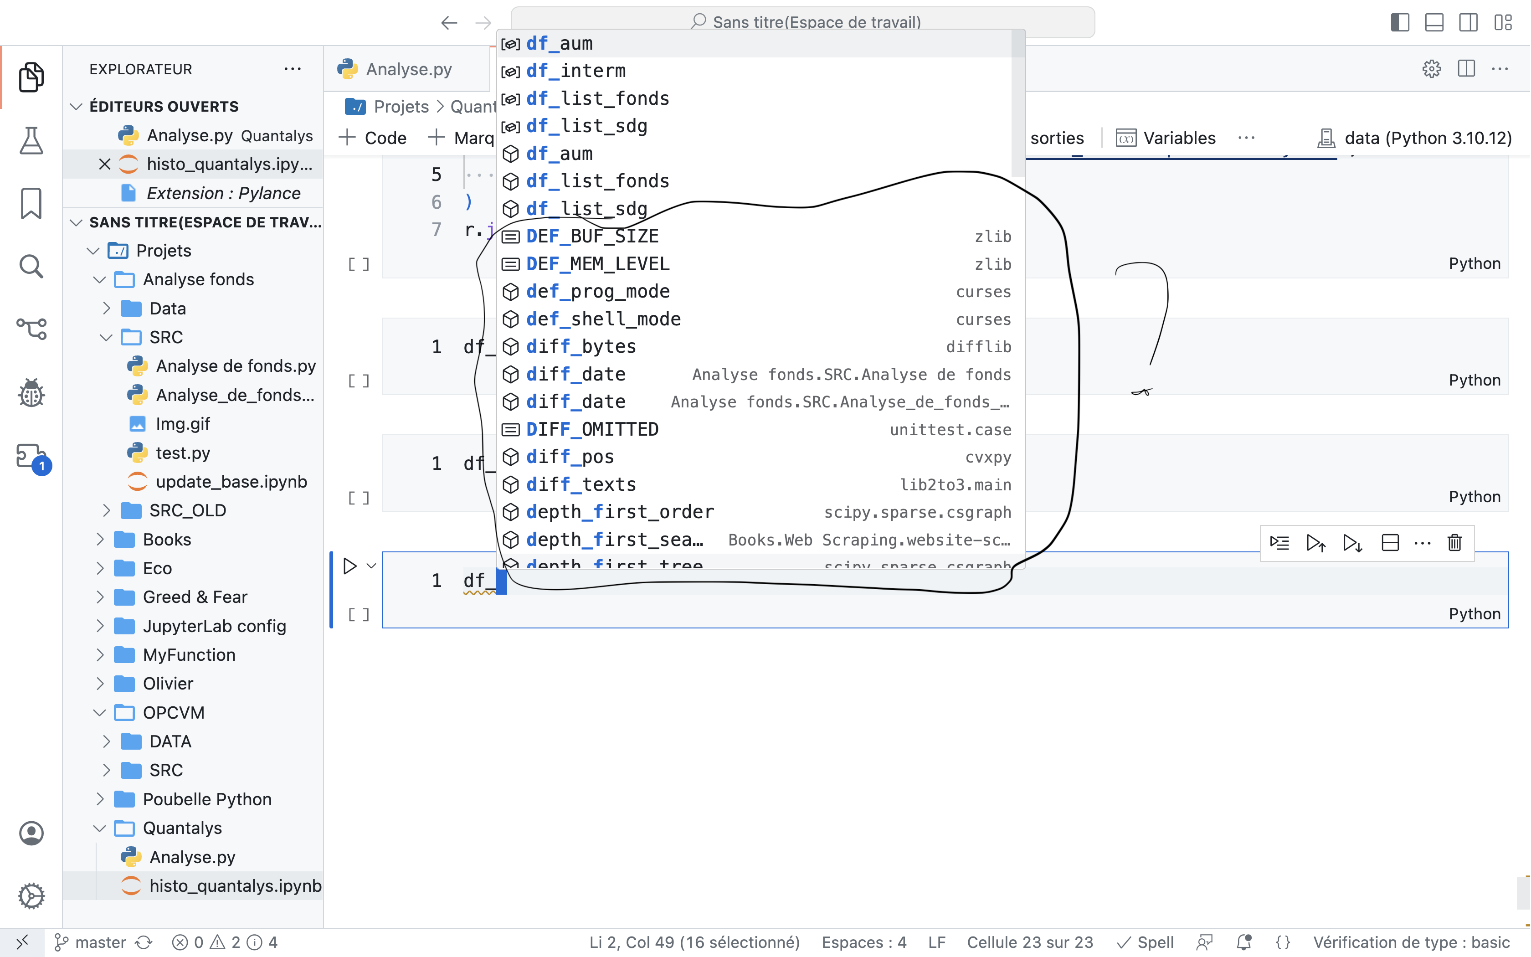Open the Run and Debug bug view
The width and height of the screenshot is (1531, 957).
coord(31,392)
